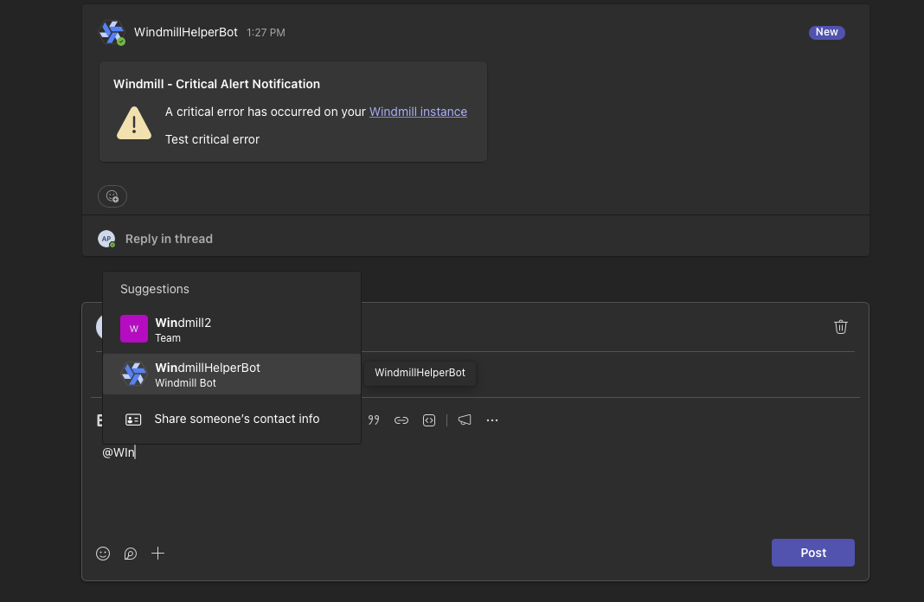
Task: Open the Windmill instance link
Action: (418, 112)
